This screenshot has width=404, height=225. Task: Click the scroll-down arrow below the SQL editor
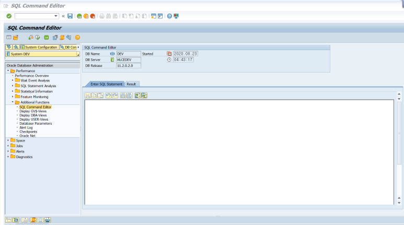pyautogui.click(x=399, y=203)
